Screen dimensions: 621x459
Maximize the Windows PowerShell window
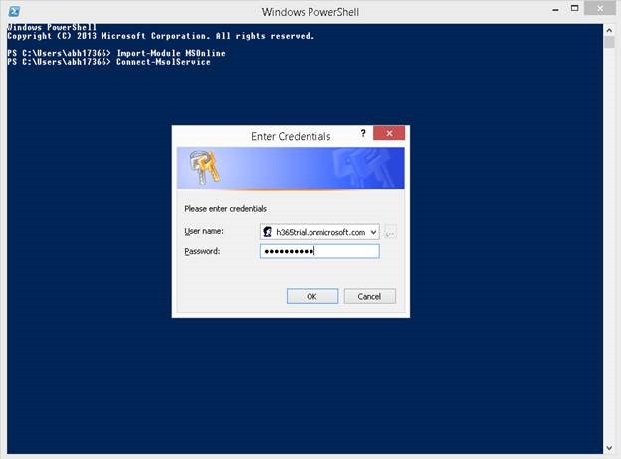click(x=575, y=9)
